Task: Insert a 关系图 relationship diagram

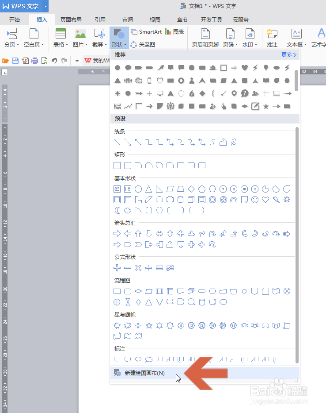Action: (143, 45)
